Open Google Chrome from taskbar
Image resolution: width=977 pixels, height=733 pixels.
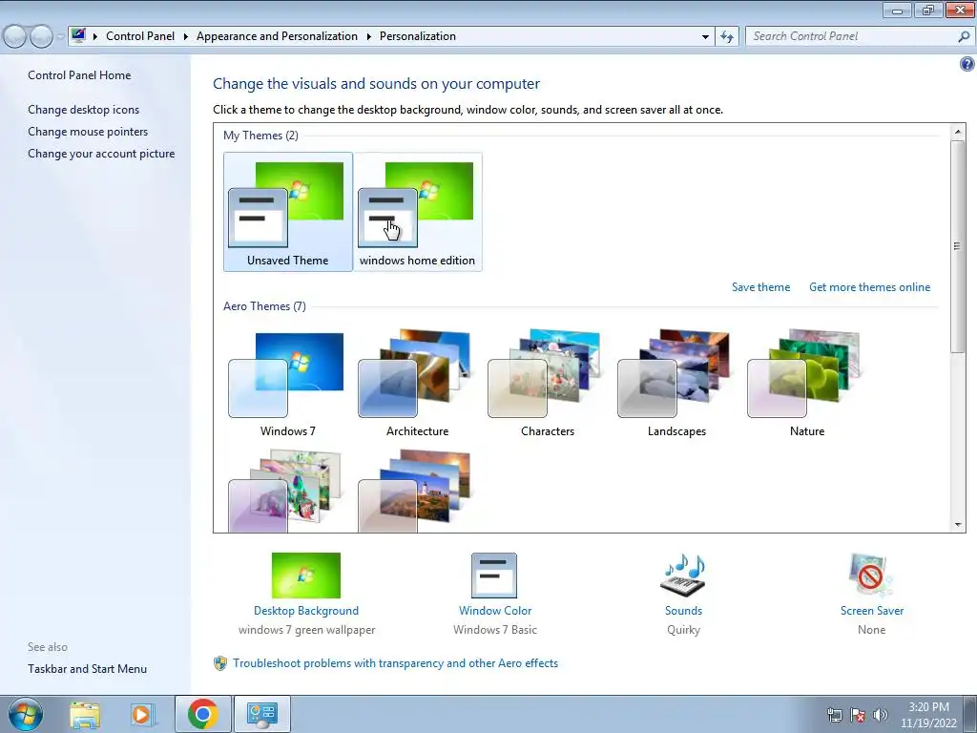pos(202,714)
